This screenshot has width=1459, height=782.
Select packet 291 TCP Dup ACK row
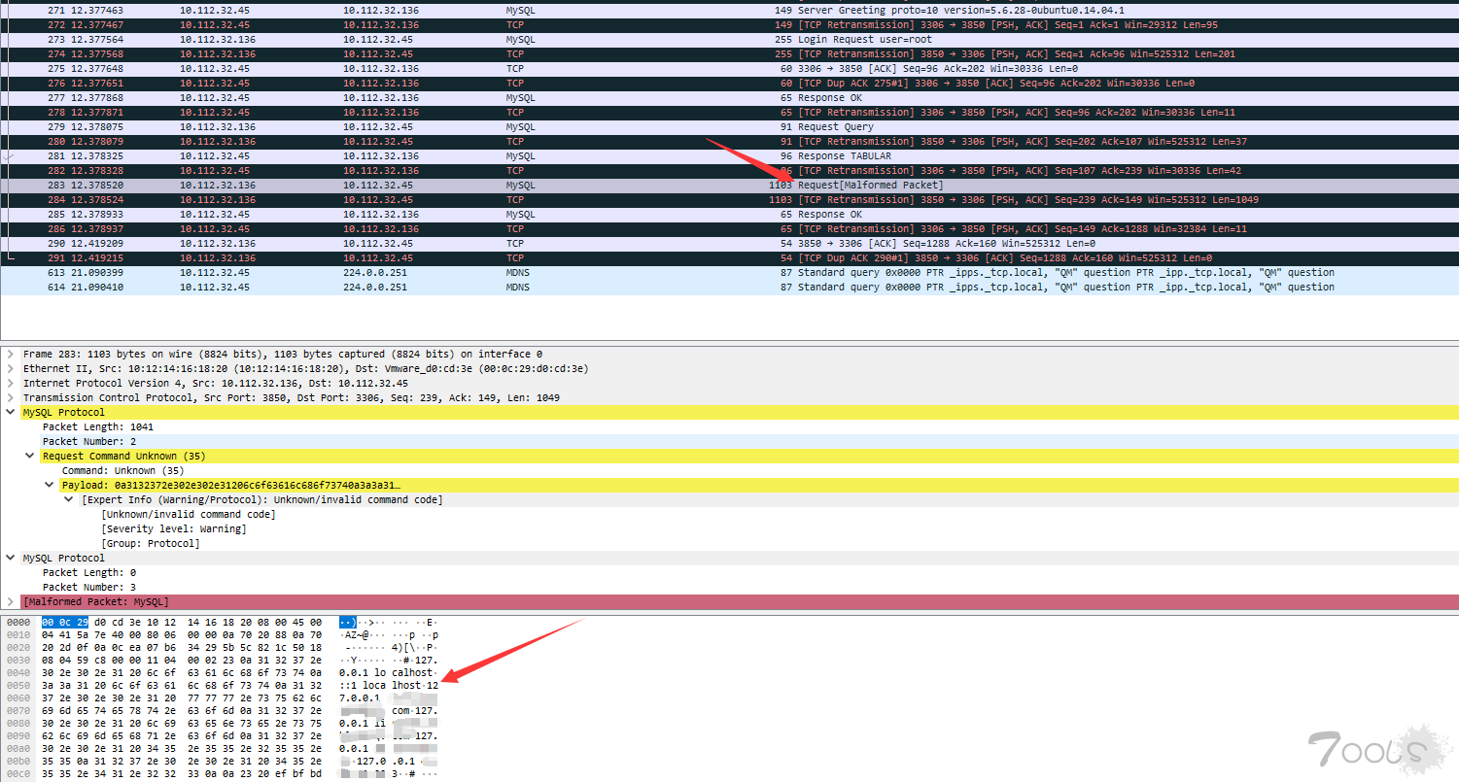[x=729, y=257]
